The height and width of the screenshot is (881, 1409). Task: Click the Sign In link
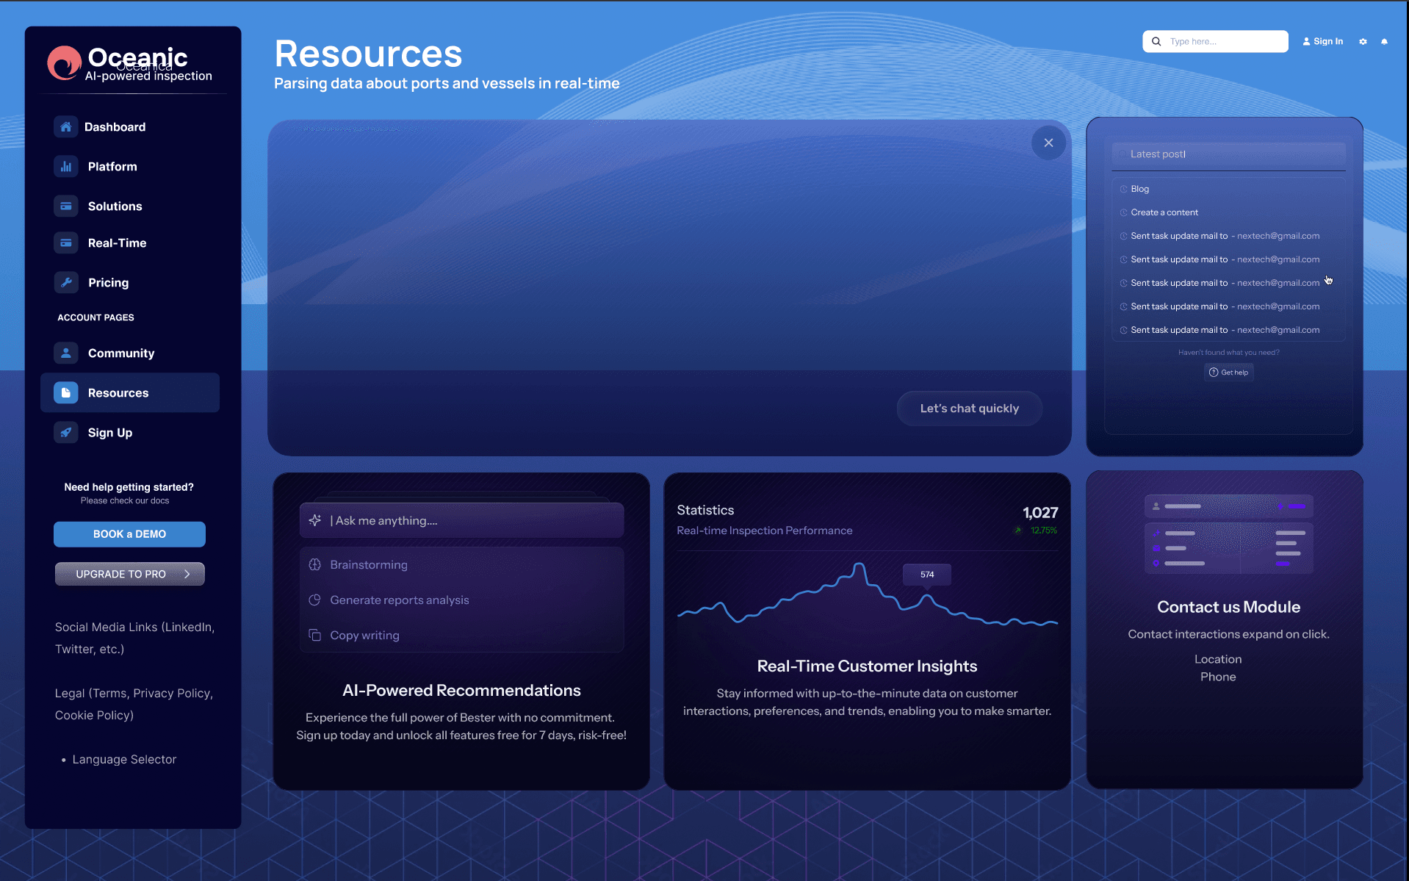[1322, 42]
